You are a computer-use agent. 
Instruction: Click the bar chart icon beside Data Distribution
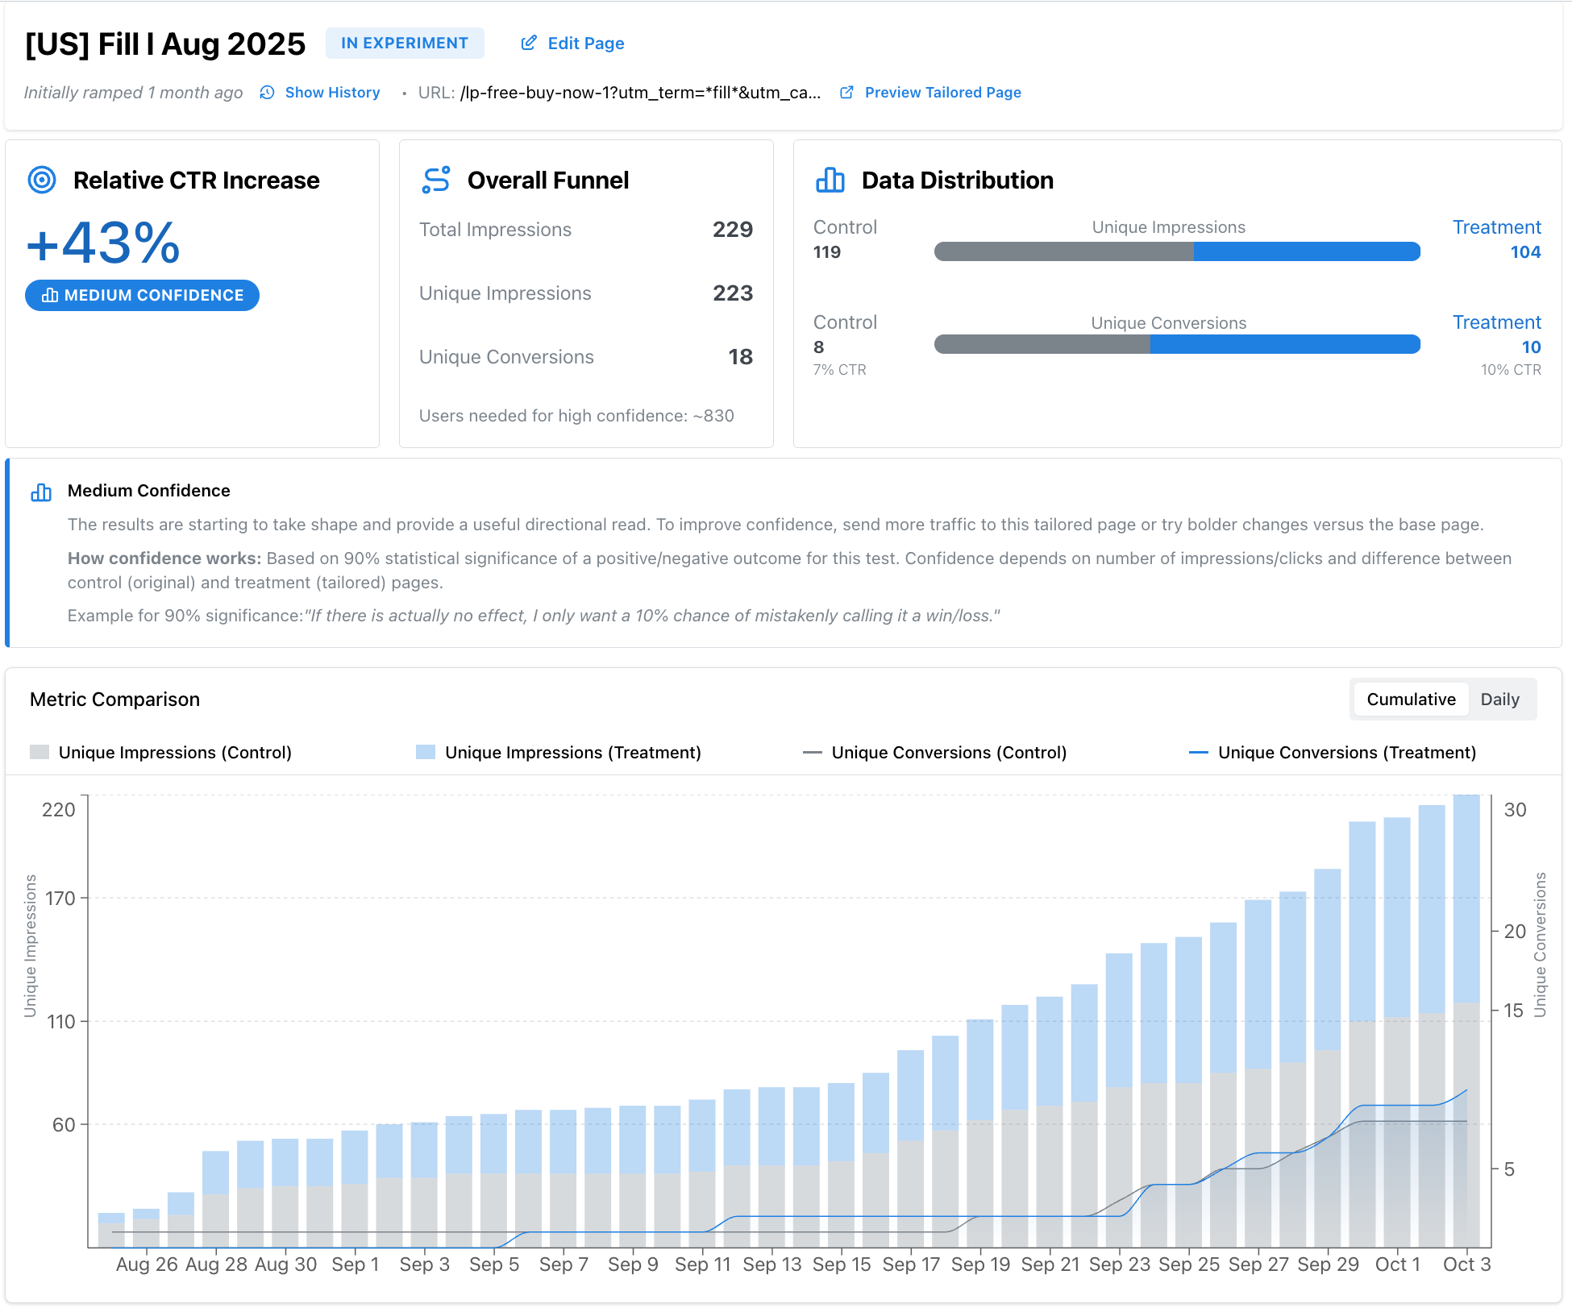pos(830,180)
